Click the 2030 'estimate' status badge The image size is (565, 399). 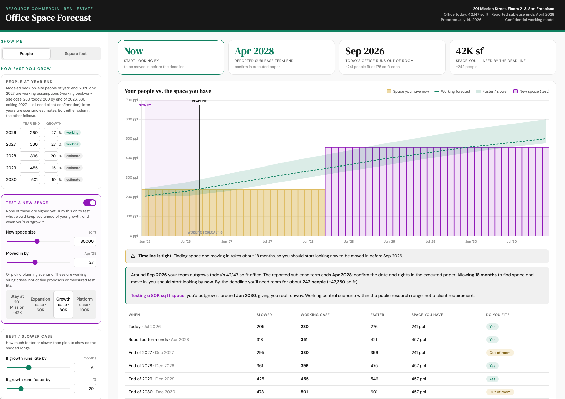pyautogui.click(x=73, y=180)
